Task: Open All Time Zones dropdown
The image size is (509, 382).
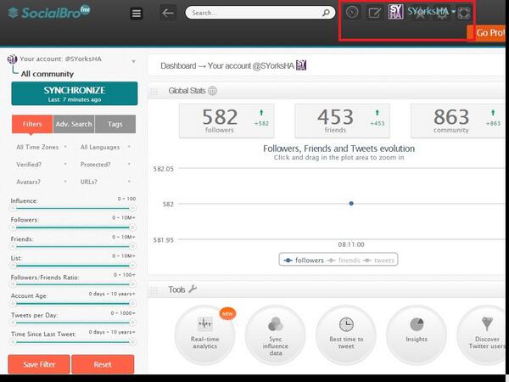Action: tap(42, 147)
